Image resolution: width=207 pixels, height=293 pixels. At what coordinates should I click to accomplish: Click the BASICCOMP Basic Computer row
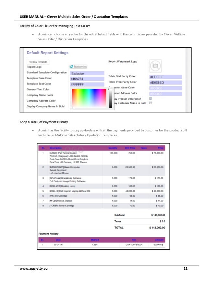point(102,170)
